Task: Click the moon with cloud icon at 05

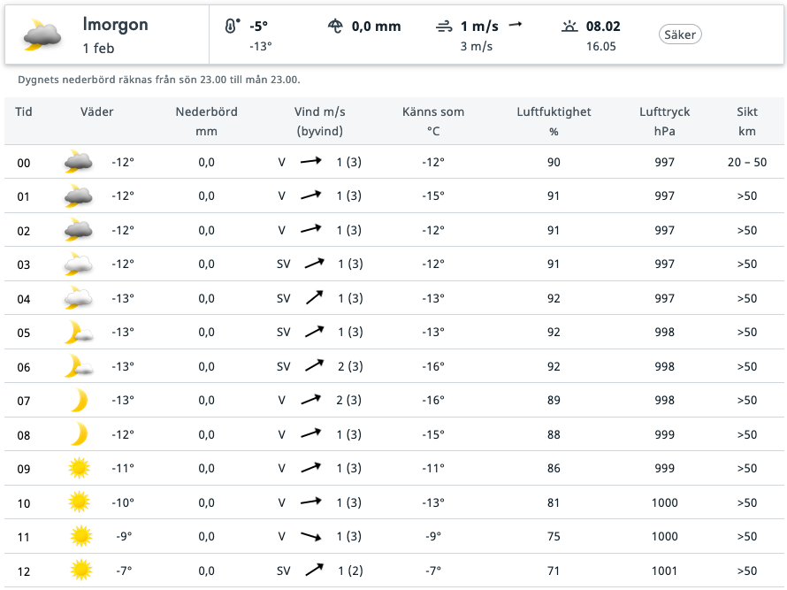Action: pyautogui.click(x=79, y=332)
